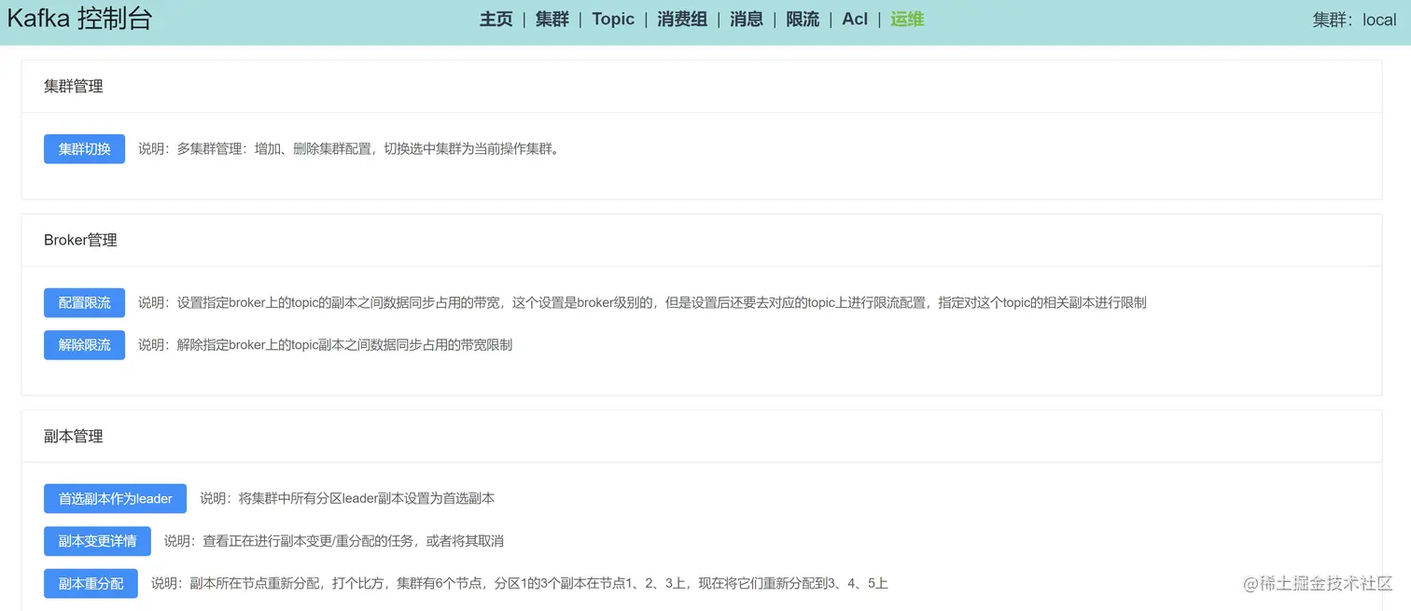Open the 主页 navigation tab

(496, 19)
